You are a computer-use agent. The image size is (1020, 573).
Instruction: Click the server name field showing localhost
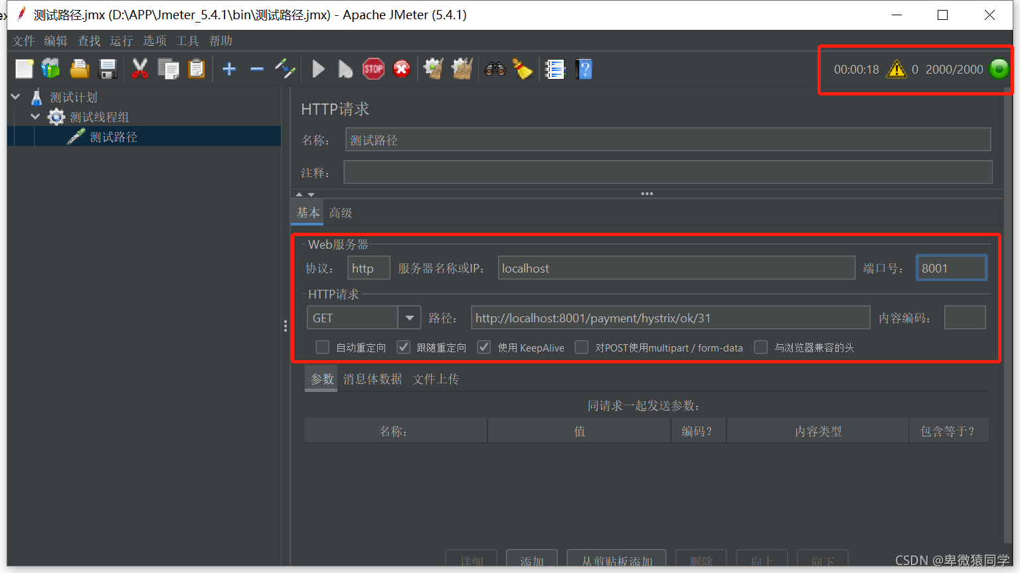click(676, 268)
